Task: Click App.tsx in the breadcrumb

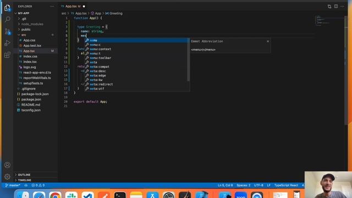Action: [x=79, y=13]
